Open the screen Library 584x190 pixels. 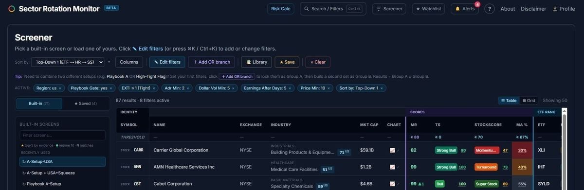pyautogui.click(x=256, y=62)
